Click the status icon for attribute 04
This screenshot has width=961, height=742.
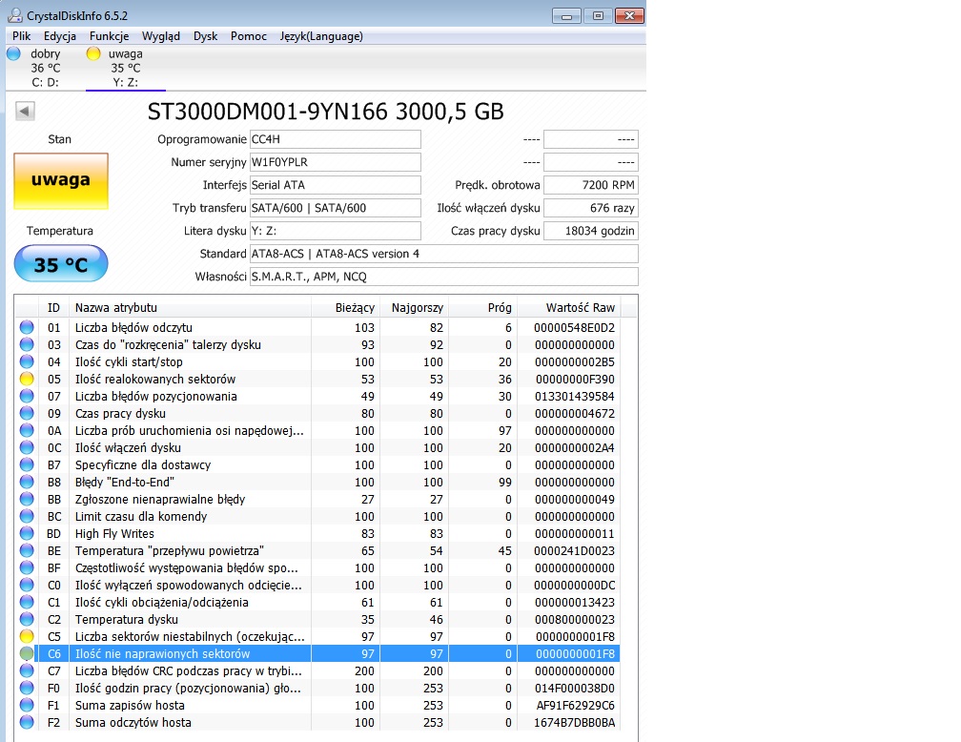27,361
